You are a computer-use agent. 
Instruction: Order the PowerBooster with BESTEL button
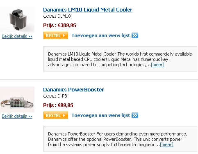click(56, 115)
